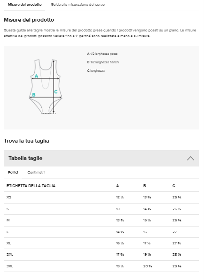Viewport: 204px width, 280px height.
Task: Click the XS size row label
Action: [9, 197]
